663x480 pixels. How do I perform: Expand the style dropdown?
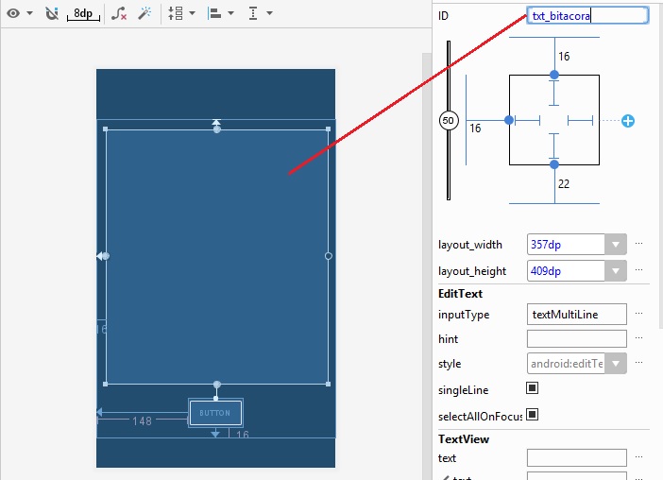click(616, 364)
